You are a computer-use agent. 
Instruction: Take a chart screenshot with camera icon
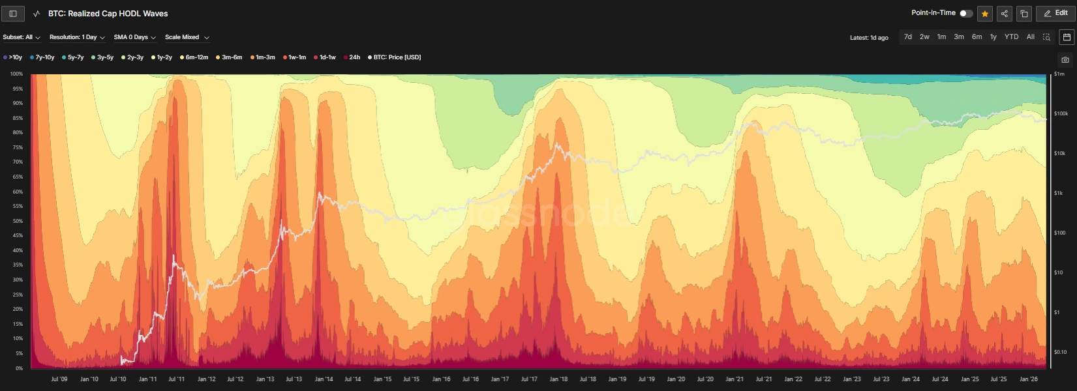point(1065,59)
